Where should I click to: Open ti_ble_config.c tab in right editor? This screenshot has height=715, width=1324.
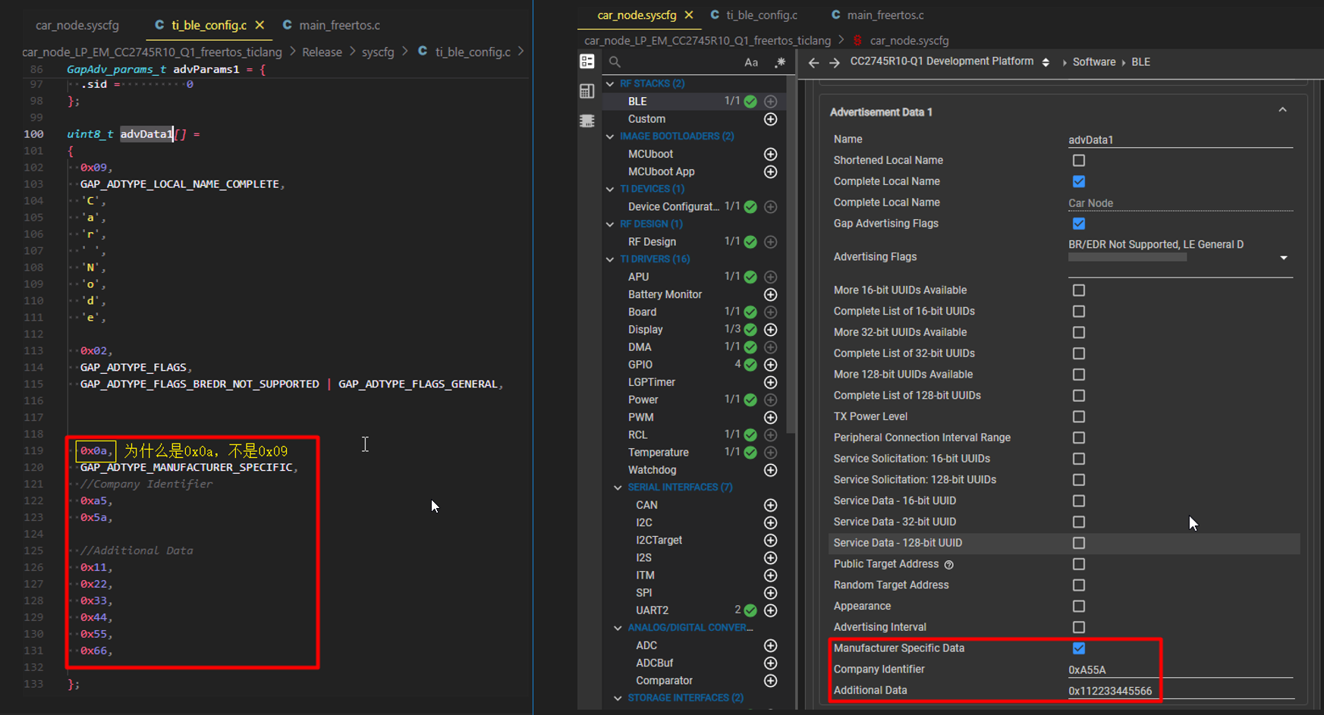pyautogui.click(x=761, y=15)
